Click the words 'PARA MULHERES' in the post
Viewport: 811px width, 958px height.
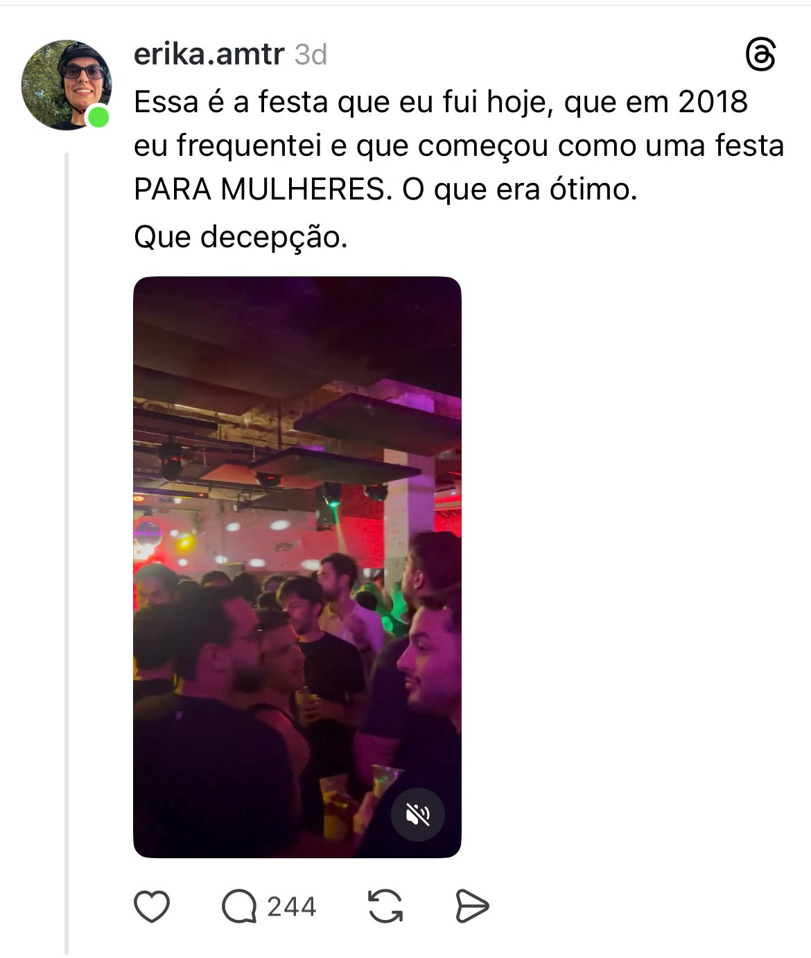(x=258, y=189)
